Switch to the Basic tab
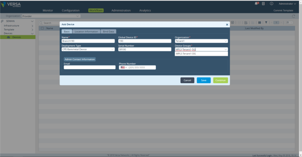302x157 pixels. pyautogui.click(x=67, y=32)
